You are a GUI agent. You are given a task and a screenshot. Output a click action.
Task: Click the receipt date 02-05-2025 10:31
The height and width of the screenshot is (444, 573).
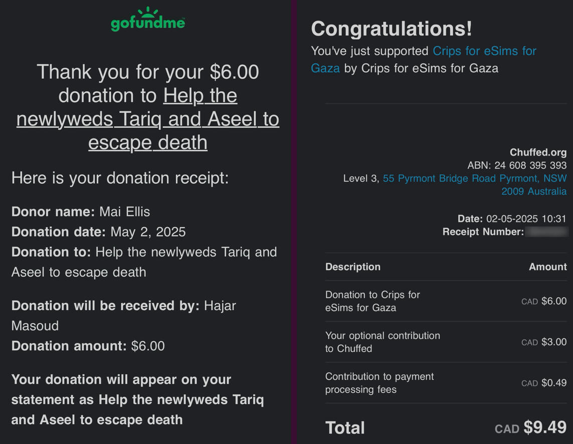[x=526, y=219]
